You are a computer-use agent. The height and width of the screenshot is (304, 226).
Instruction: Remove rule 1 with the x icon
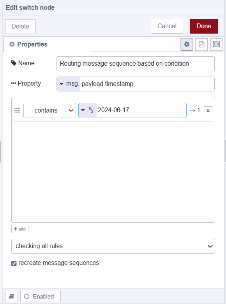pyautogui.click(x=208, y=111)
